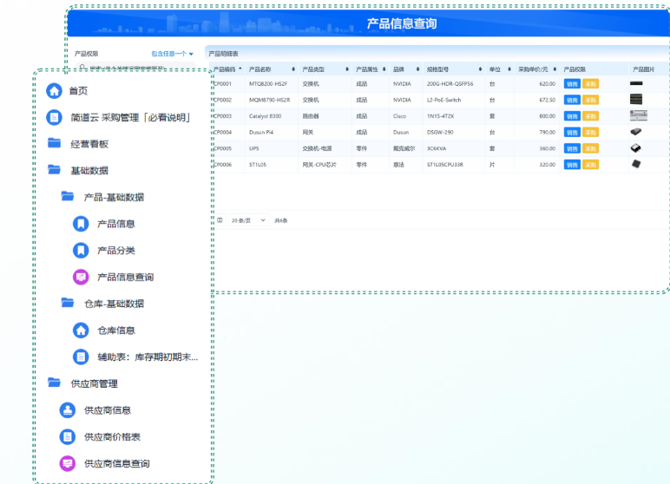Click the 首页 home icon
Screen dimensions: 670x484
pos(55,90)
